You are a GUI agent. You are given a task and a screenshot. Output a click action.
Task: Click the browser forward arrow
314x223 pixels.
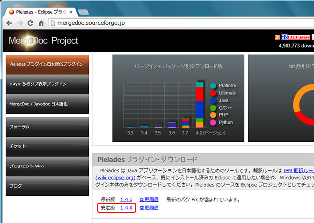(20, 23)
